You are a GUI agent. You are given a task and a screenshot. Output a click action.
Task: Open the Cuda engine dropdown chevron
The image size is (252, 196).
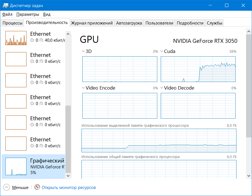[162, 51]
